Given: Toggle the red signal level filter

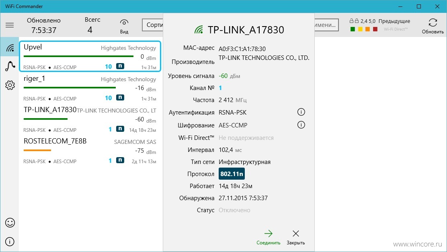Looking at the screenshot, I should tap(375, 29).
